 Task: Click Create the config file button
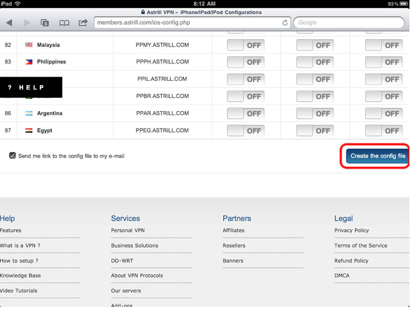point(377,156)
